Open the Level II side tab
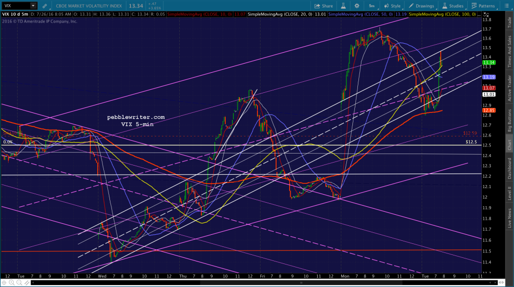The image size is (514, 287). click(509, 193)
